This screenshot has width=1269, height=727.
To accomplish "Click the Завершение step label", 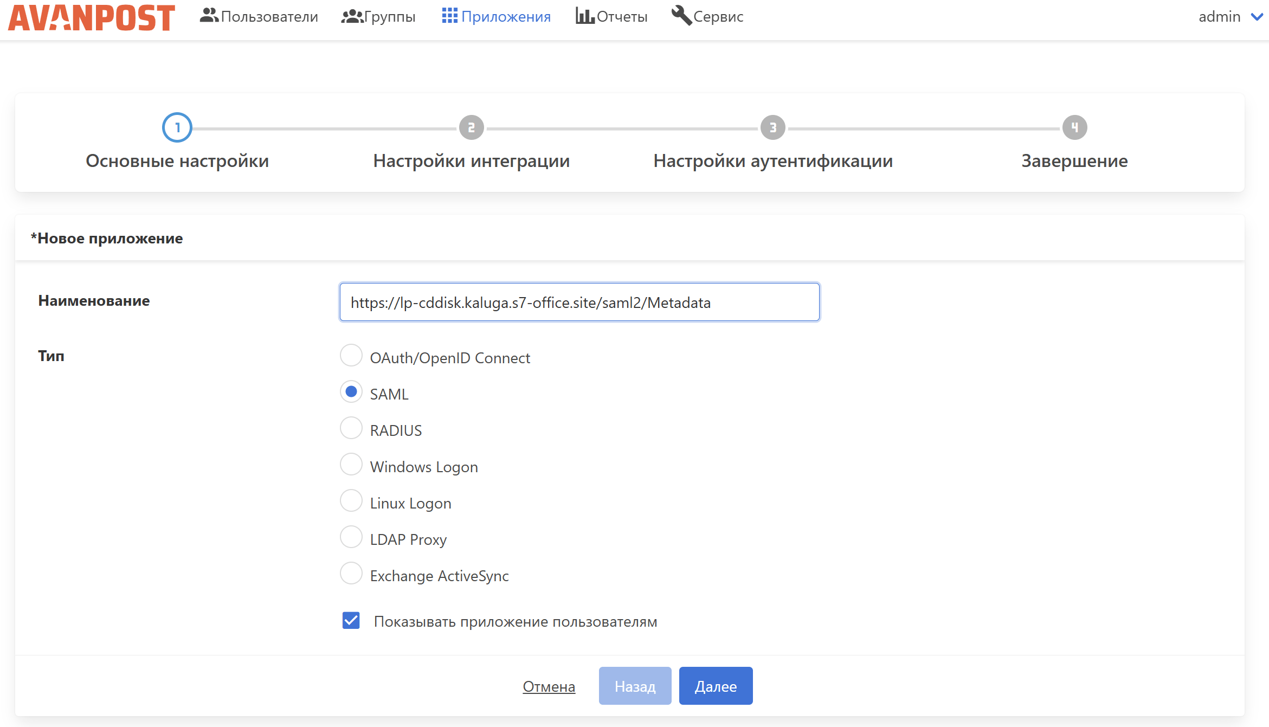I will (1075, 161).
